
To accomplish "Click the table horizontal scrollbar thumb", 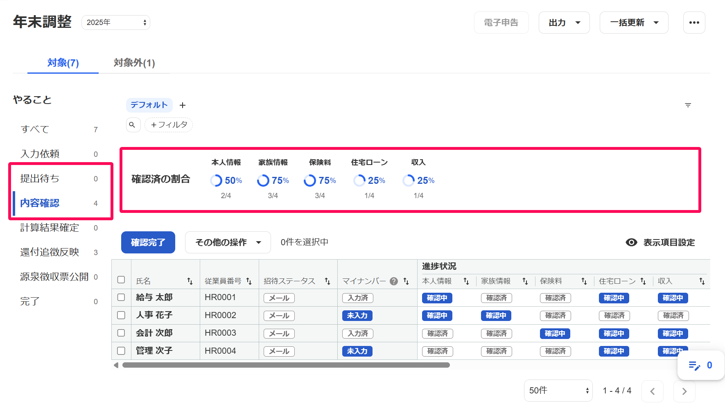I will pos(286,365).
